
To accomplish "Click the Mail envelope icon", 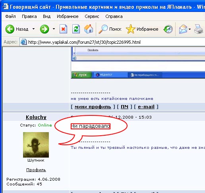I will click(x=183, y=29).
